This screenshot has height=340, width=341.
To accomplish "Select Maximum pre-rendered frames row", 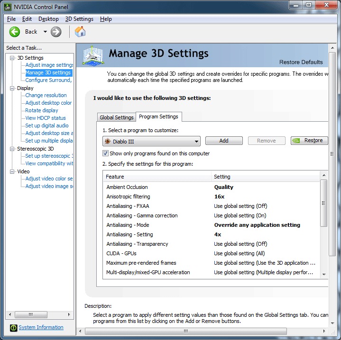I will click(212, 263).
